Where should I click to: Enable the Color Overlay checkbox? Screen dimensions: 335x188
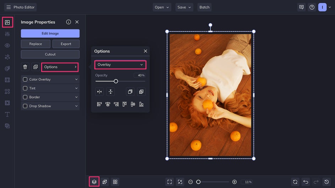(x=25, y=79)
